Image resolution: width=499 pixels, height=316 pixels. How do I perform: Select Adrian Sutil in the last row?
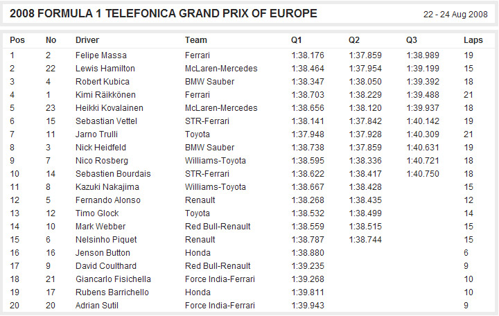(x=97, y=306)
